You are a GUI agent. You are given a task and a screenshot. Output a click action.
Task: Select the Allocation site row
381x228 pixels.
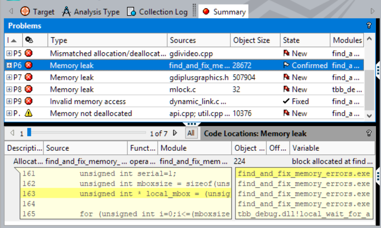190,161
